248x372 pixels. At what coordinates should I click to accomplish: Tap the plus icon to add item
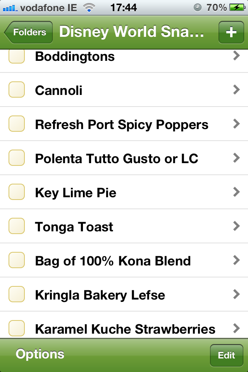(x=231, y=32)
